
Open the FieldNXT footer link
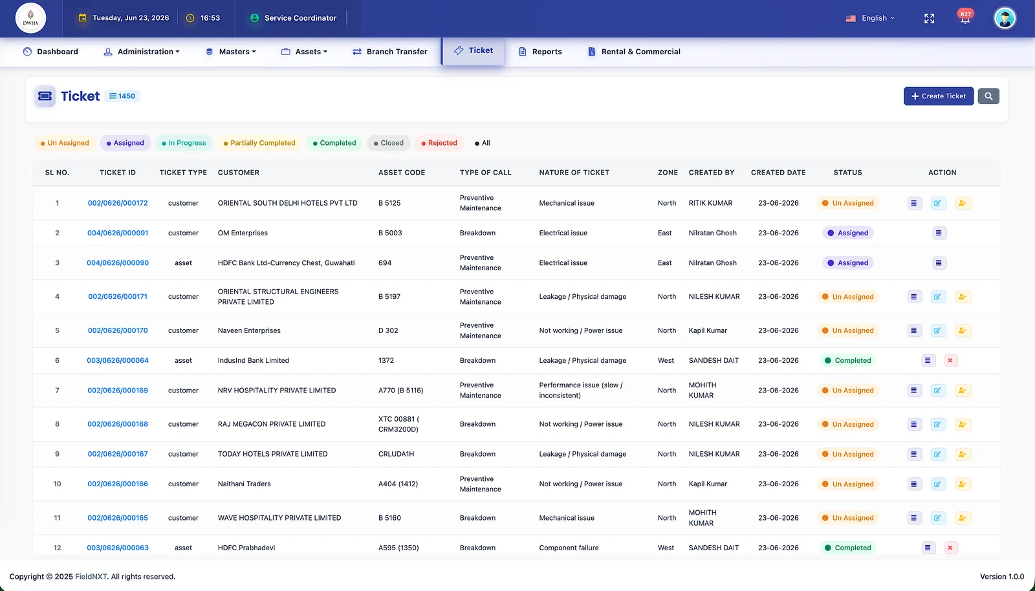point(91,577)
